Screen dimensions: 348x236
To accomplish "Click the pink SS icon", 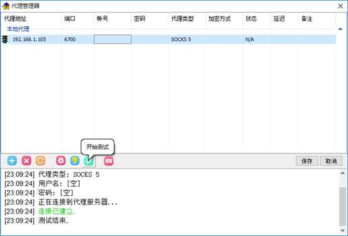I will pos(109,161).
